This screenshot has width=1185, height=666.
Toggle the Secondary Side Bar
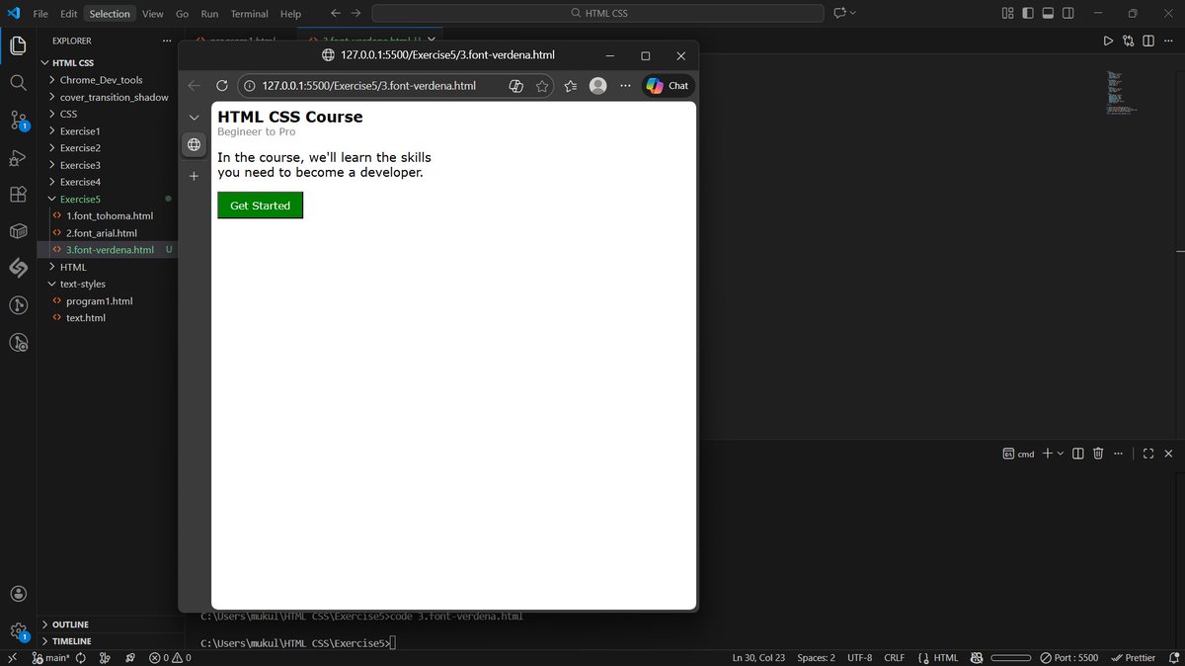[1067, 14]
